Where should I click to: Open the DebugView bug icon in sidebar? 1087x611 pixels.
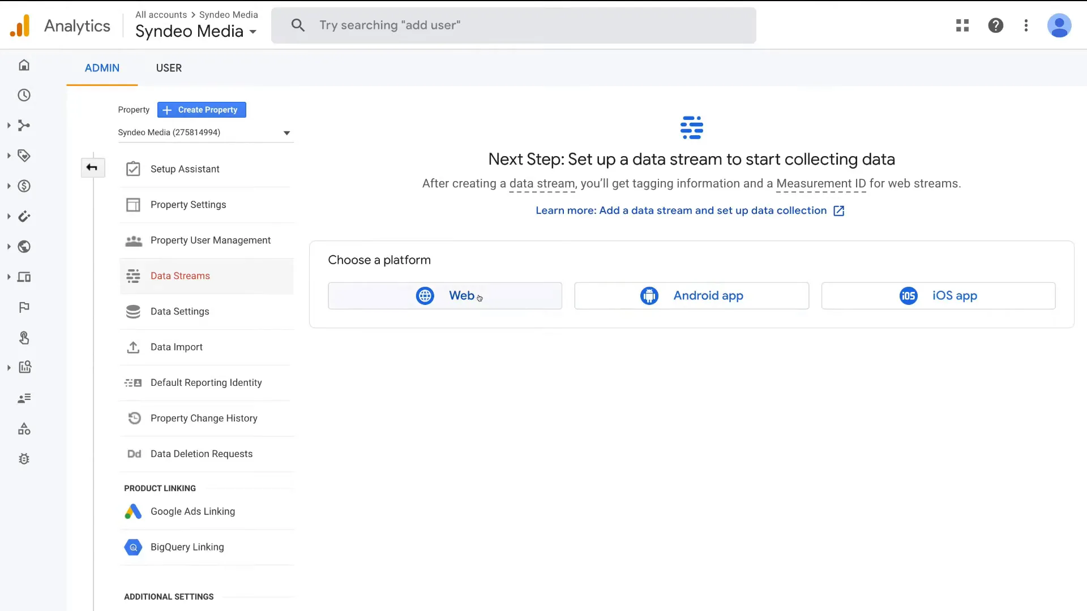(24, 459)
